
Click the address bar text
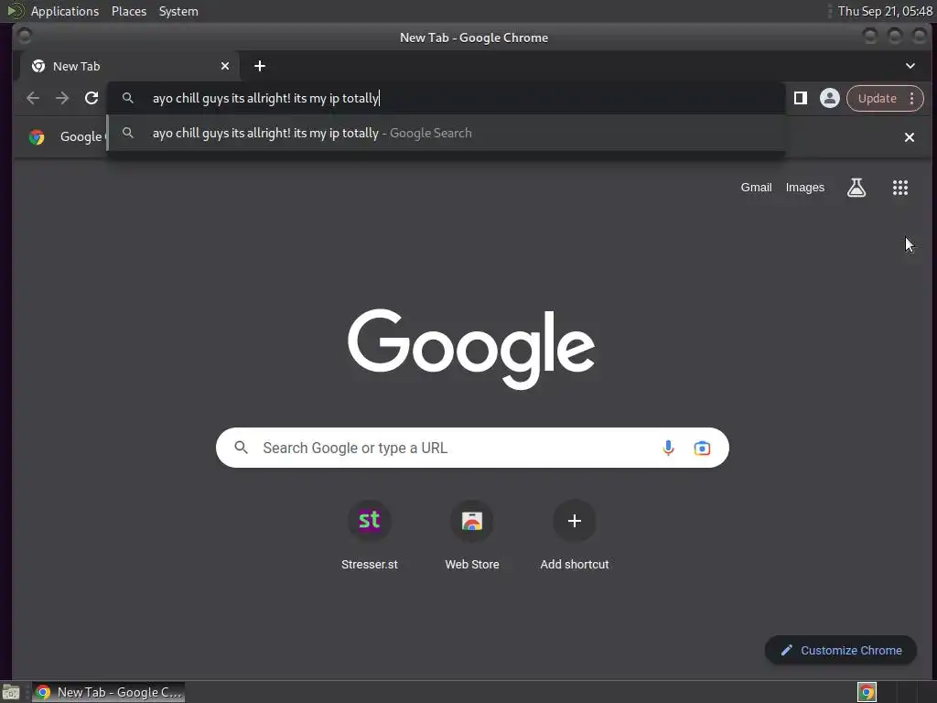point(265,98)
